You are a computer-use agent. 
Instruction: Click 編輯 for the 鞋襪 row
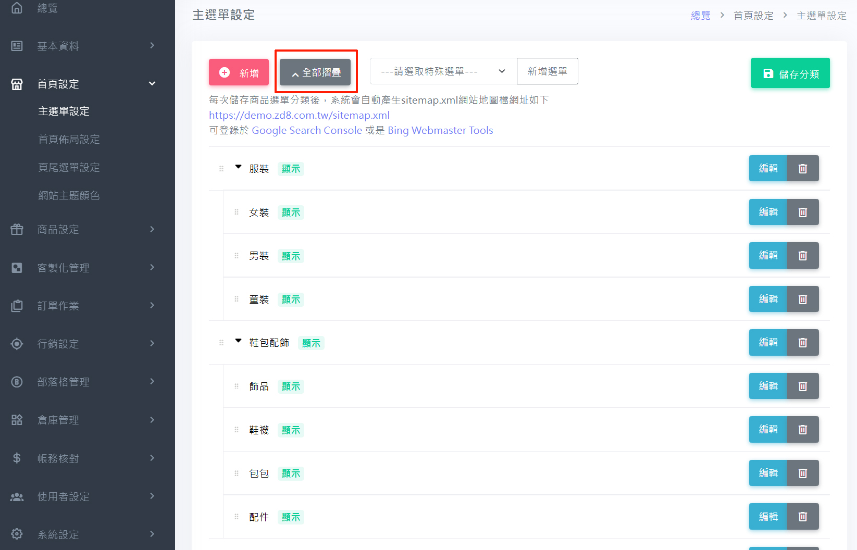pyautogui.click(x=768, y=429)
